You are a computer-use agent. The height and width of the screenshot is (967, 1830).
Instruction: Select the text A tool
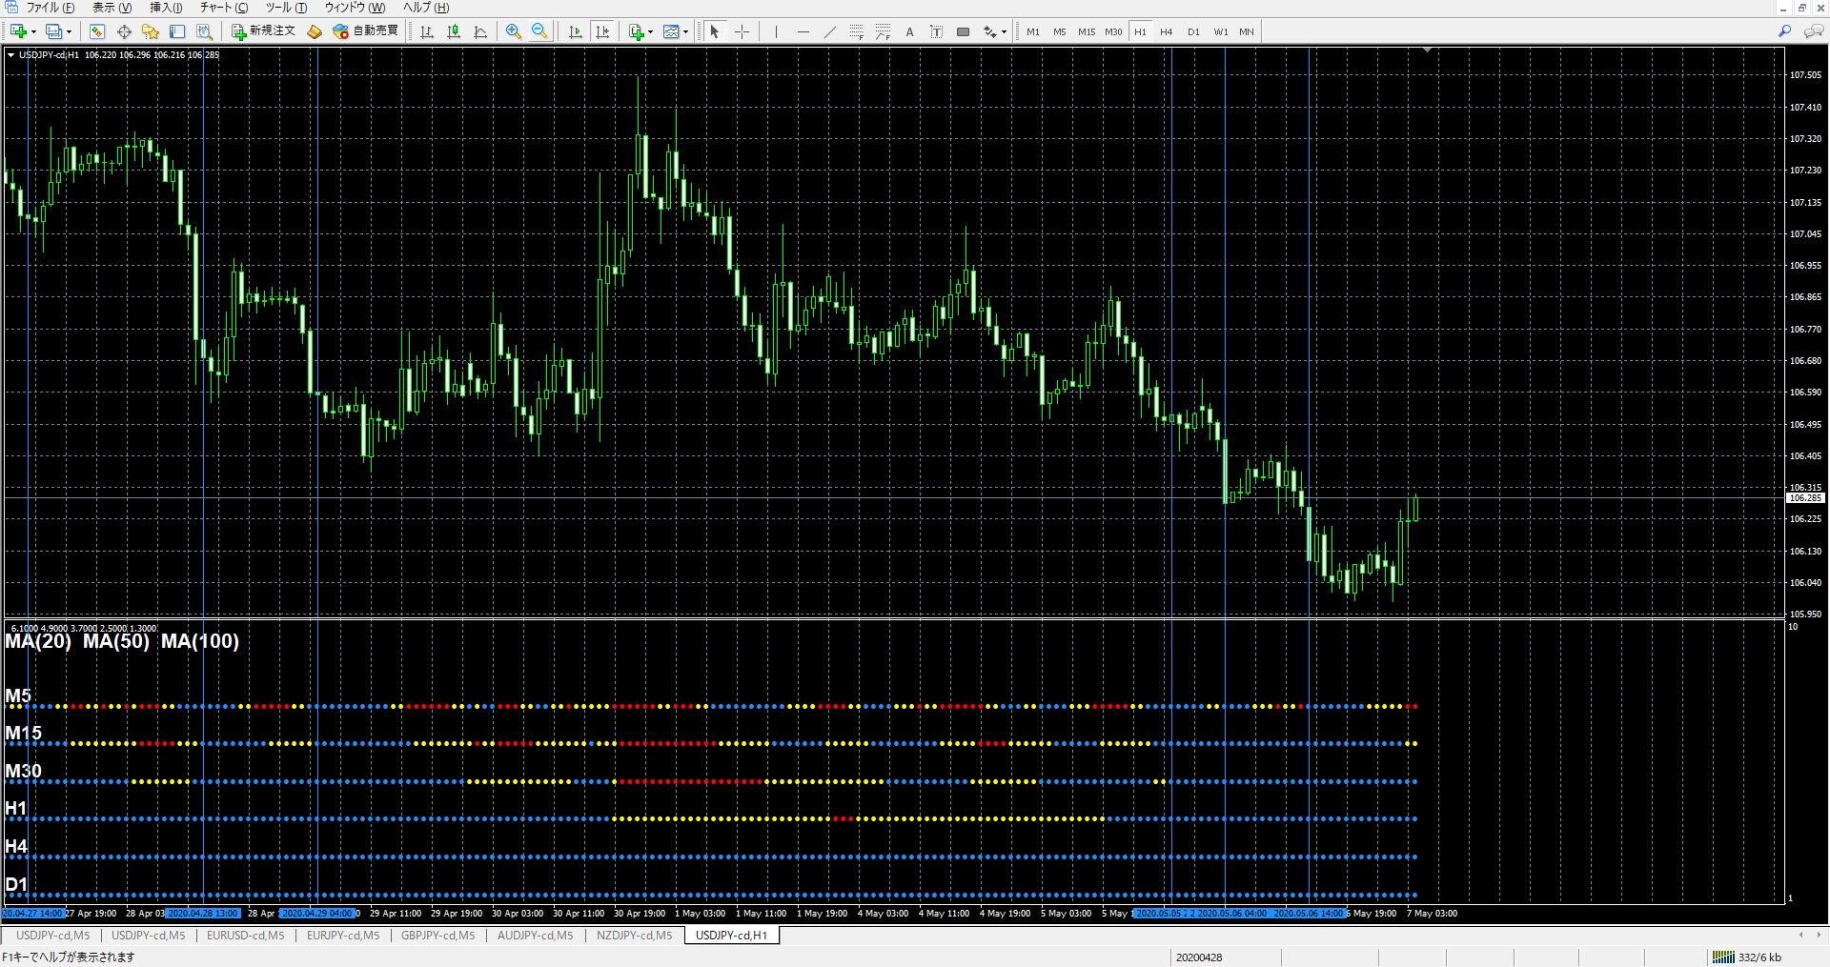coord(909,31)
